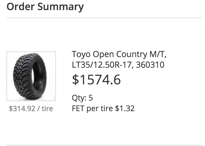The image size is (205, 146).
Task: Click the Order Summary heading
Action: point(45,7)
